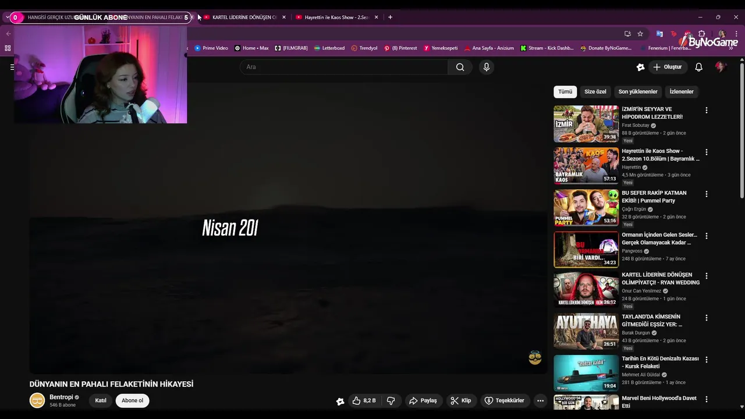Open options for KARTEL LİDERİNE DÖNÜŞEN video
This screenshot has height=419, width=745.
tap(707, 276)
